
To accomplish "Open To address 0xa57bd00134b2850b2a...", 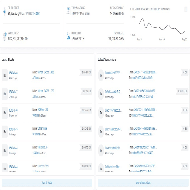I will (x=143, y=78).
